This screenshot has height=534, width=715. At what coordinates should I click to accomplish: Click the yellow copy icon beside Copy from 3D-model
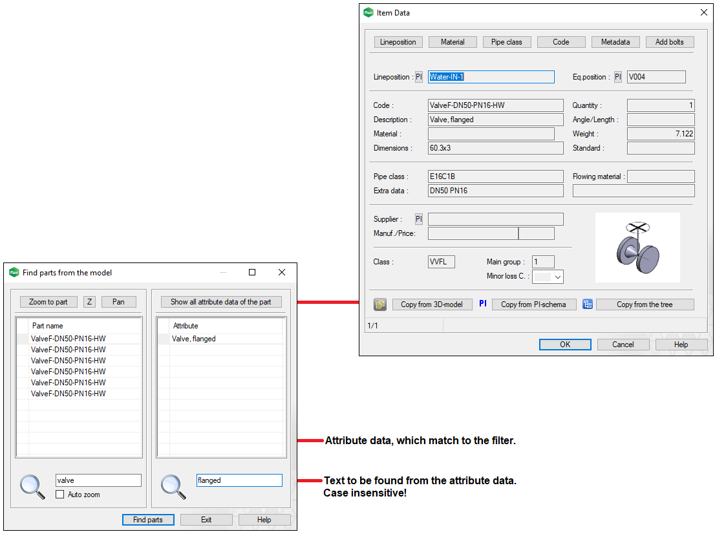tap(380, 304)
